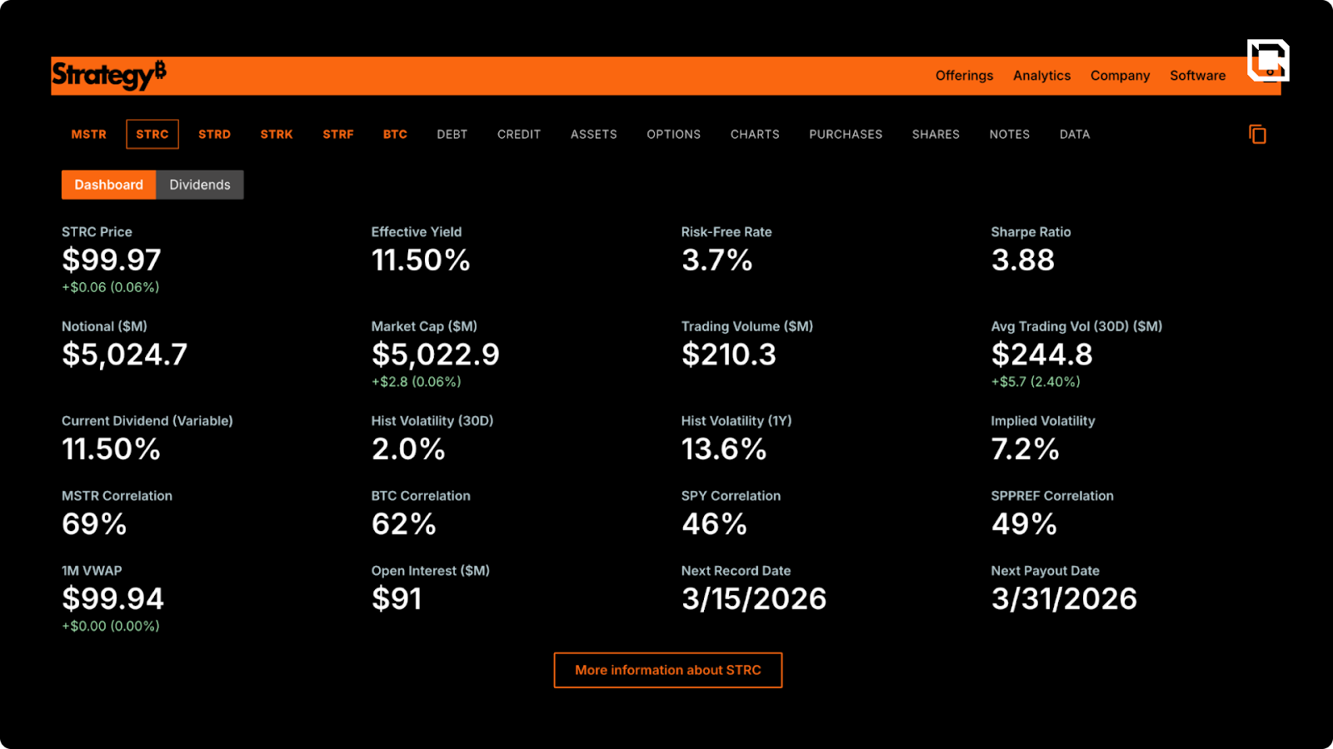The width and height of the screenshot is (1333, 749).
Task: Switch to the Dividends view
Action: click(x=200, y=185)
